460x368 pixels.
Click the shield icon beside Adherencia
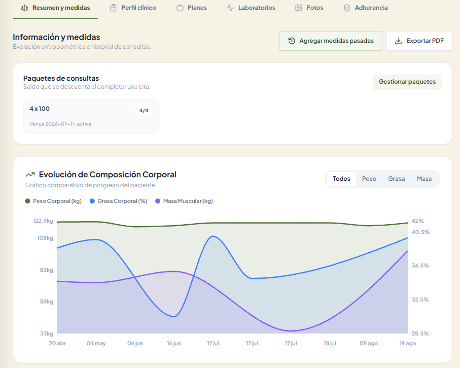pyautogui.click(x=347, y=8)
